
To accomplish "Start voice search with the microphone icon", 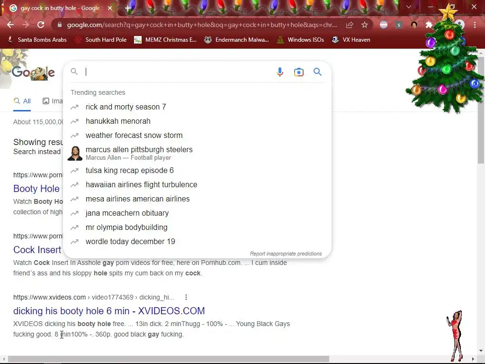I will [279, 72].
